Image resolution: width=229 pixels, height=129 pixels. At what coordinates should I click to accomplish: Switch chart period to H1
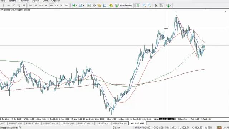pos(46,5)
